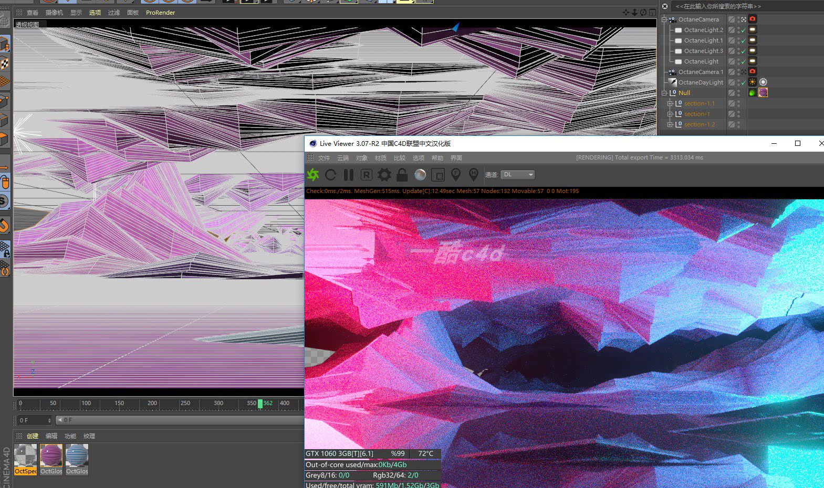This screenshot has width=824, height=488.
Task: Select OctaneLight.3 in object manager
Action: click(x=703, y=51)
